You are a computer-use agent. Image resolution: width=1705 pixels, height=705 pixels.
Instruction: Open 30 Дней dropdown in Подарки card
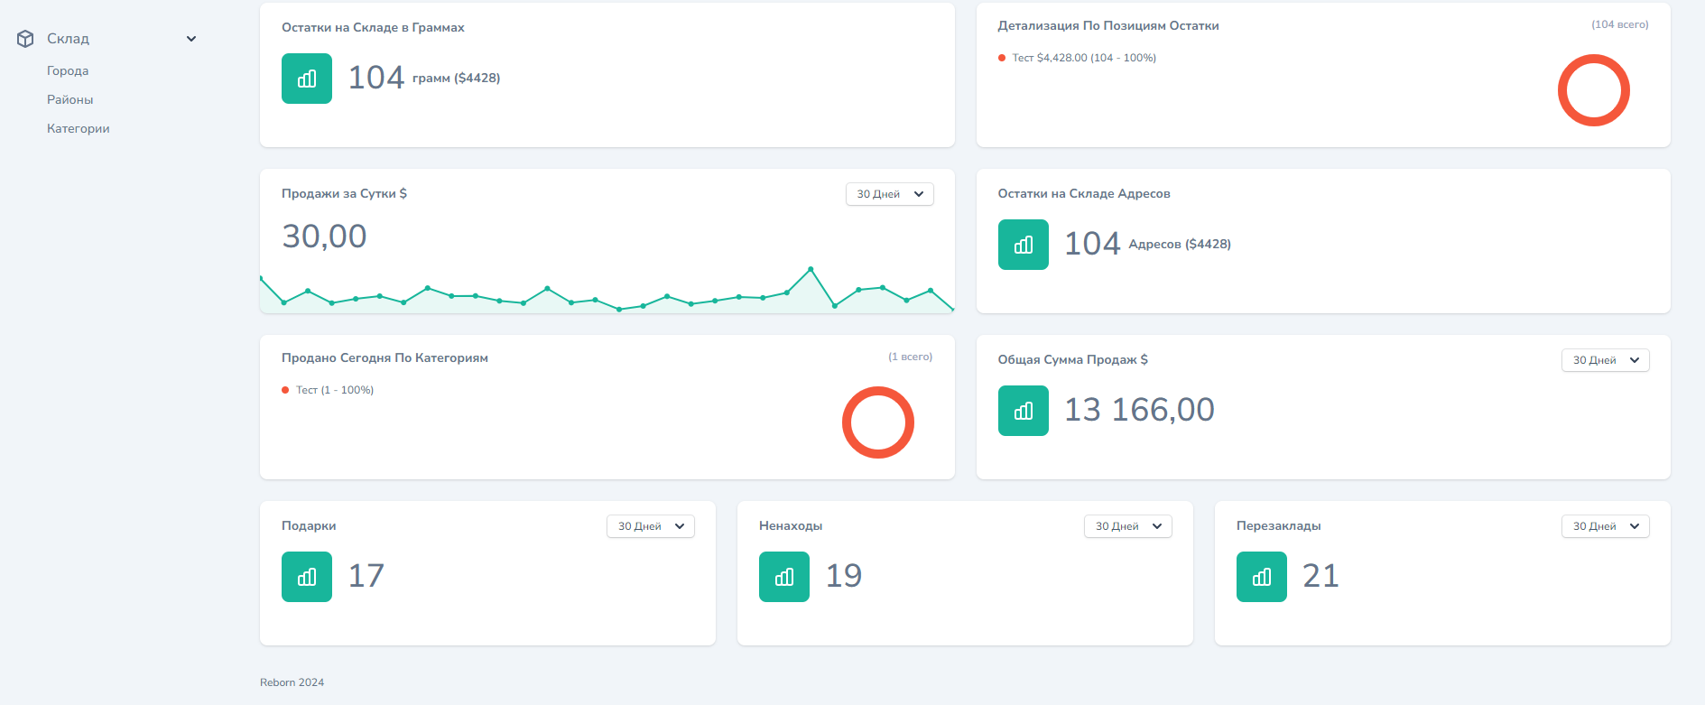coord(650,526)
